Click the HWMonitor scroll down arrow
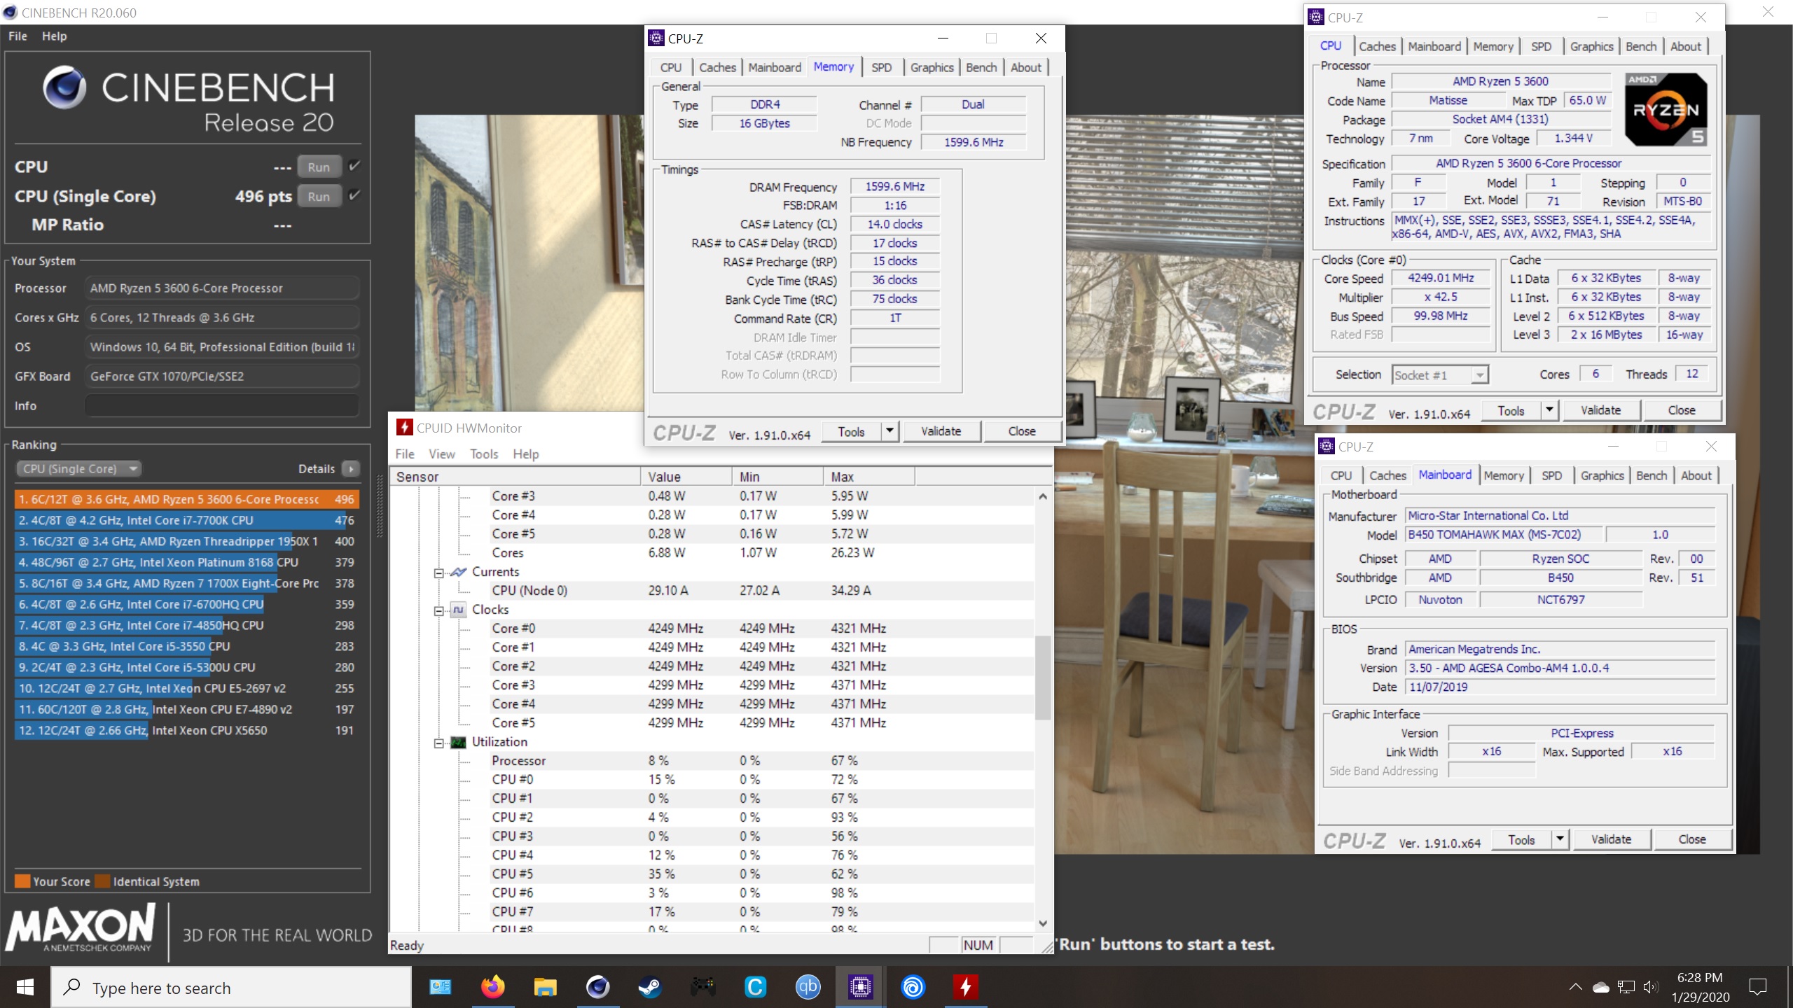1793x1008 pixels. 1043,923
